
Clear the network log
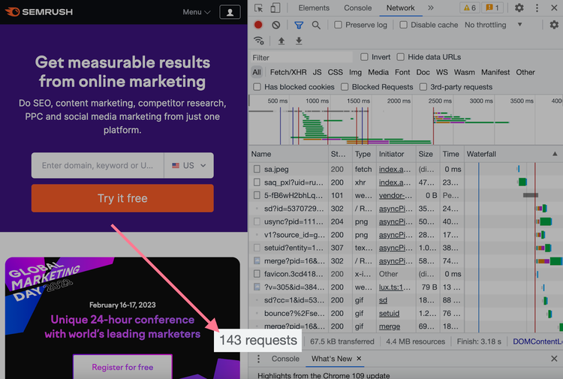[275, 25]
